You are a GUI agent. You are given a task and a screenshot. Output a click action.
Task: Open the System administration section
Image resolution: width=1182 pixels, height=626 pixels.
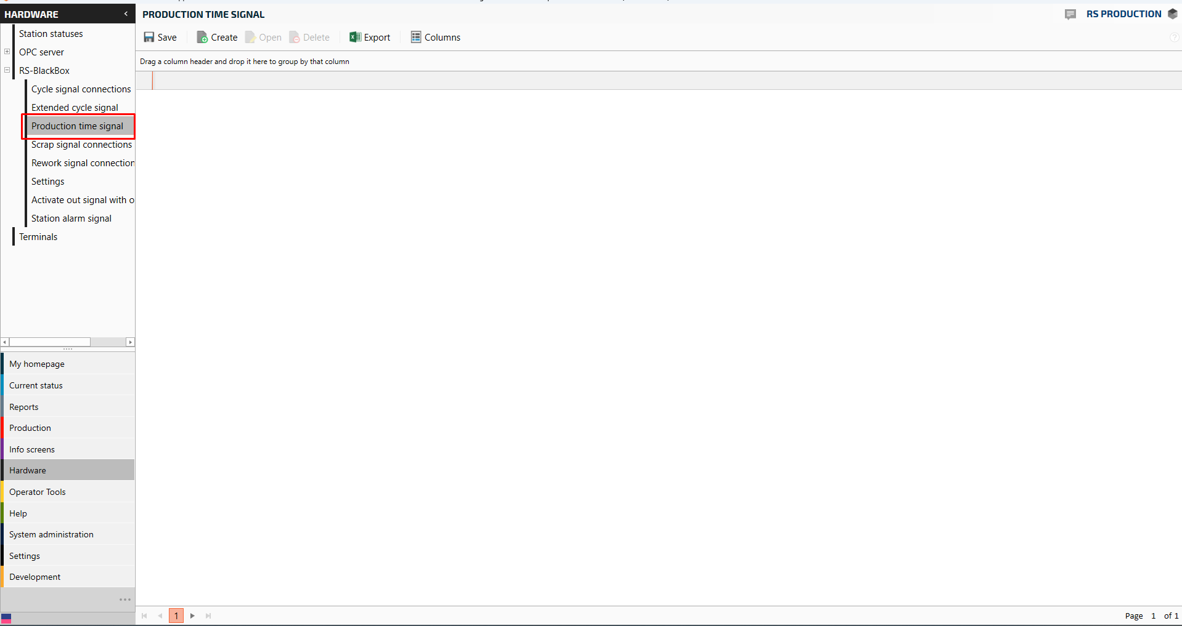click(51, 534)
